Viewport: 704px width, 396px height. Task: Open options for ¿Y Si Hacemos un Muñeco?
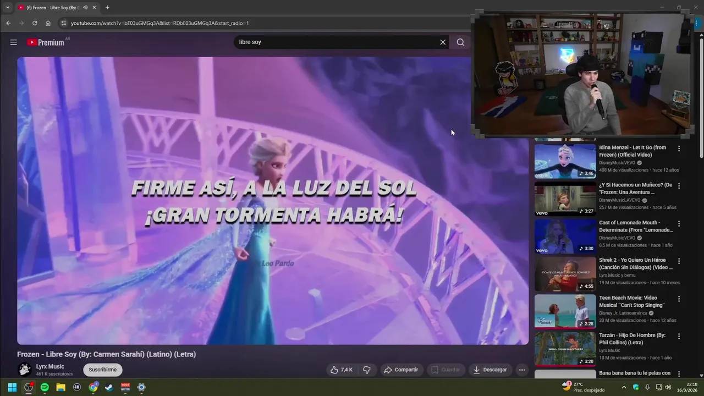679,186
